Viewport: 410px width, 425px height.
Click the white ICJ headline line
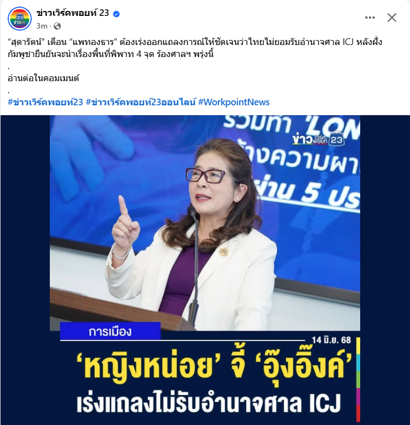209,404
